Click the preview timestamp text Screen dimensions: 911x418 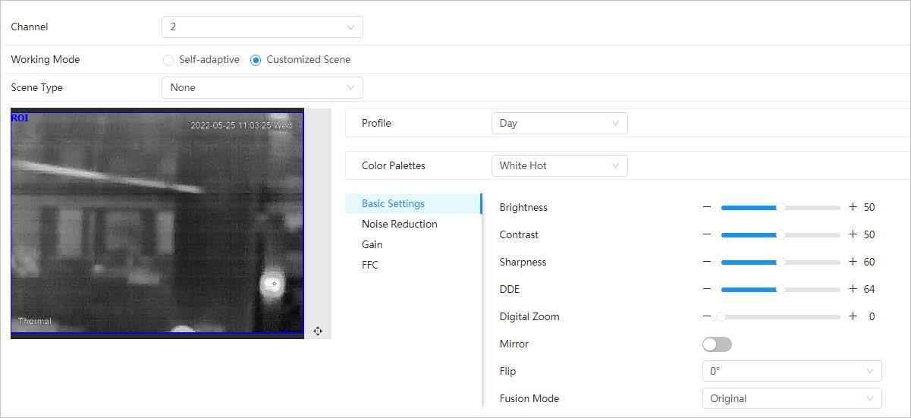(241, 125)
